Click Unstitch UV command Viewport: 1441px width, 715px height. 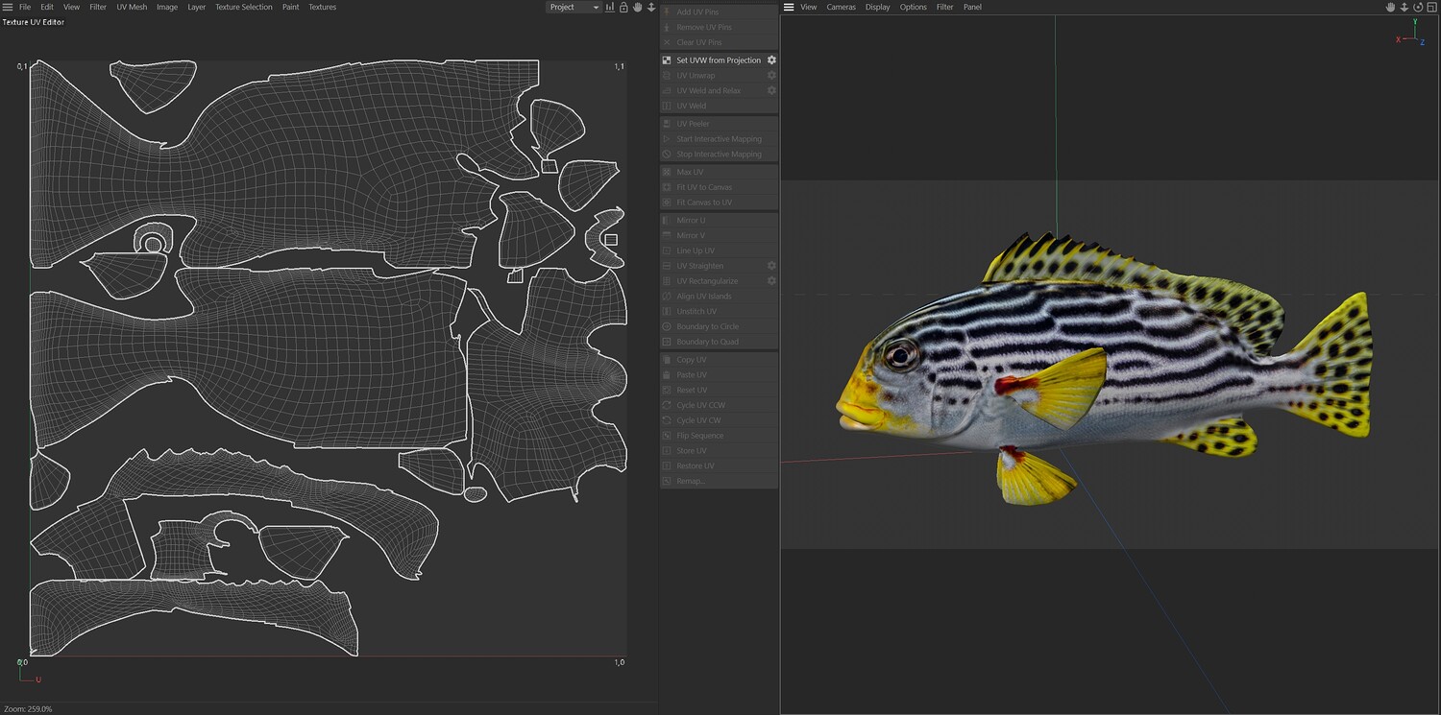719,311
